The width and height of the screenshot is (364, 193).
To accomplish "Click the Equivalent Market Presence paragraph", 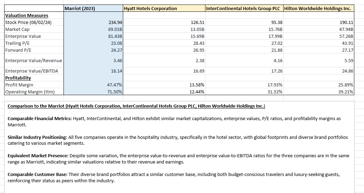I will (x=178, y=159).
